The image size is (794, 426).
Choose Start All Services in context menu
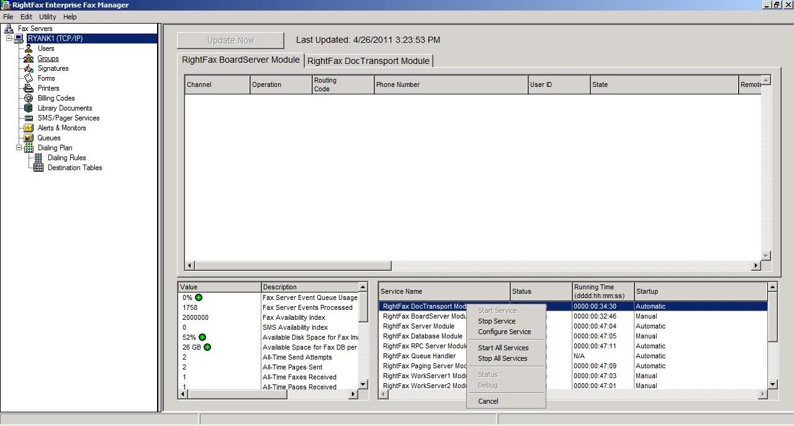(x=503, y=348)
